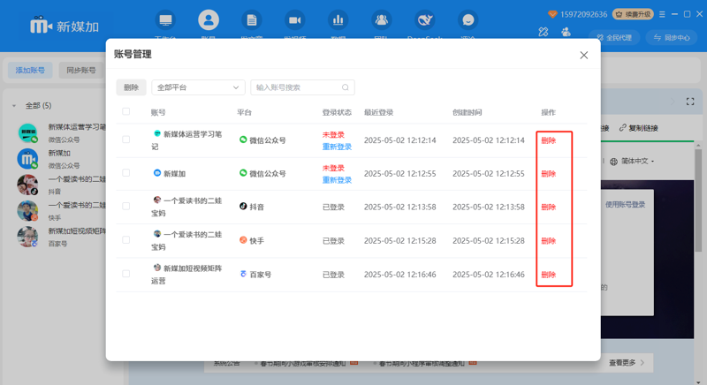Click 删除 in the 百家号 row

[x=548, y=275]
